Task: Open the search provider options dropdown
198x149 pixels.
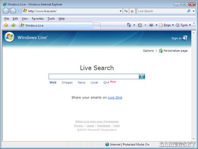Action: (194, 11)
